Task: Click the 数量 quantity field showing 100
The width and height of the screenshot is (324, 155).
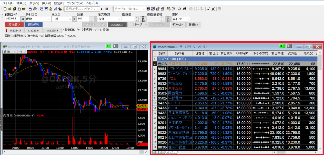Action: click(83, 19)
